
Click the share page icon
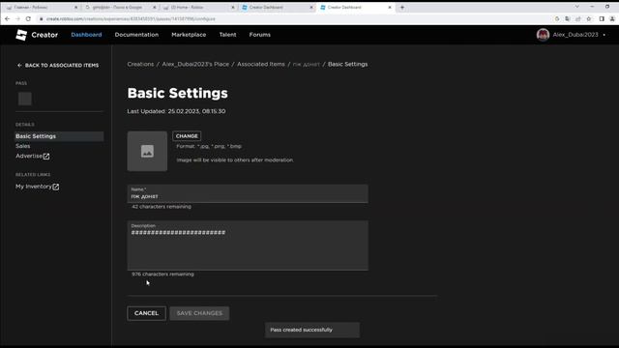click(578, 18)
